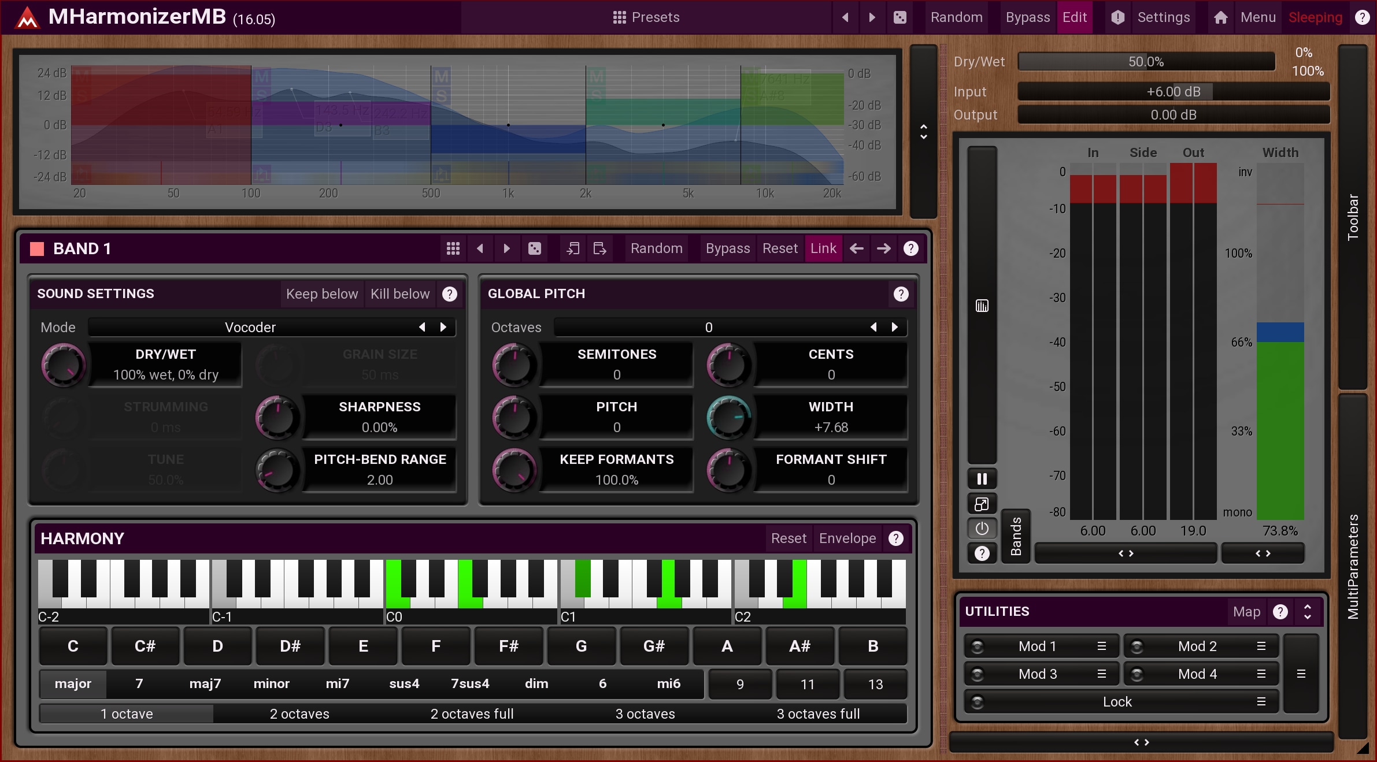The height and width of the screenshot is (762, 1377).
Task: Open Utilities help icon
Action: pos(1280,612)
